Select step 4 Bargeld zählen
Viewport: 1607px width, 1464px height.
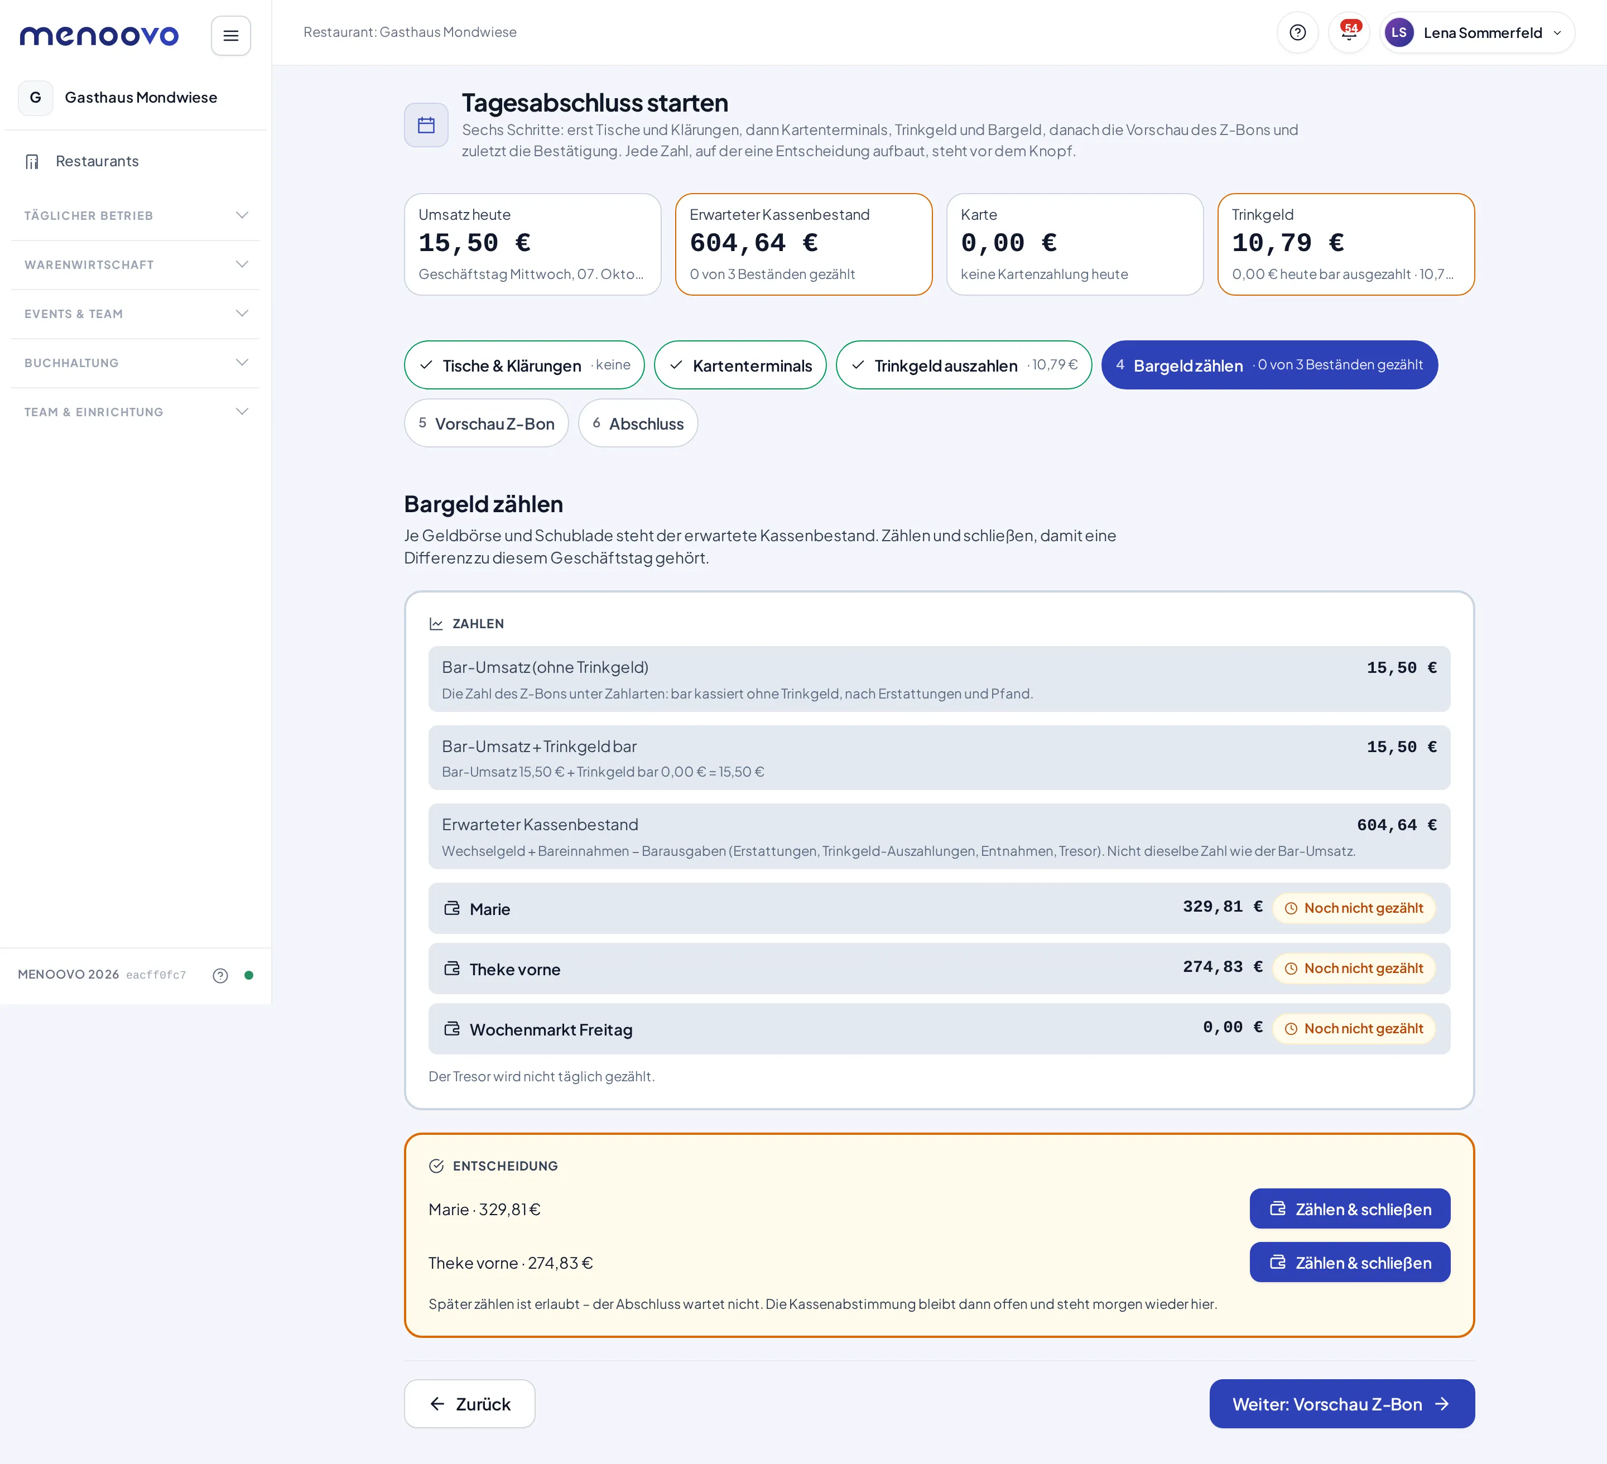point(1269,365)
